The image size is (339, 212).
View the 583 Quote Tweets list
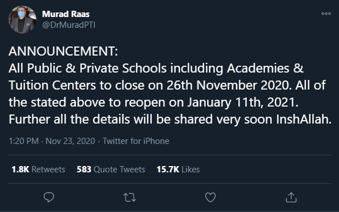point(111,169)
